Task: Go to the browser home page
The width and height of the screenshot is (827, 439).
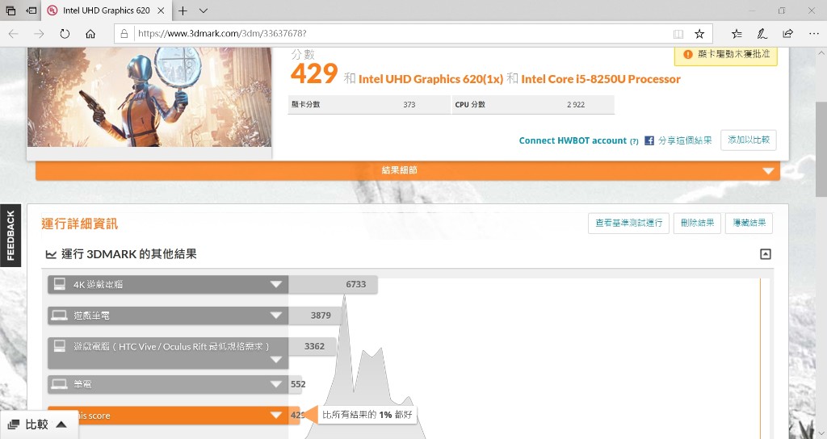Action: [x=90, y=34]
